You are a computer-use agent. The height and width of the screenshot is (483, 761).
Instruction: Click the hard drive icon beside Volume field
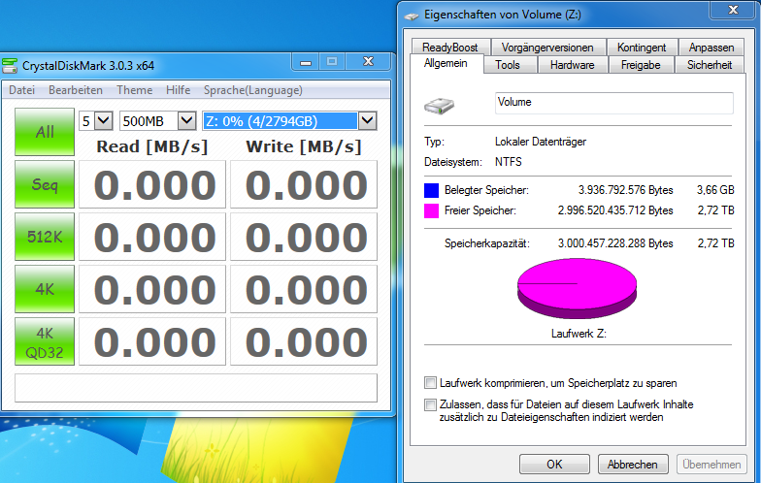click(439, 105)
